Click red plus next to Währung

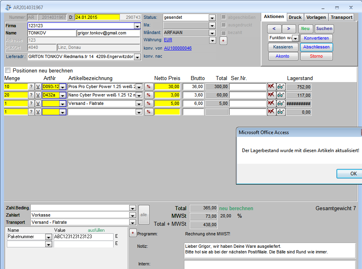click(x=223, y=41)
